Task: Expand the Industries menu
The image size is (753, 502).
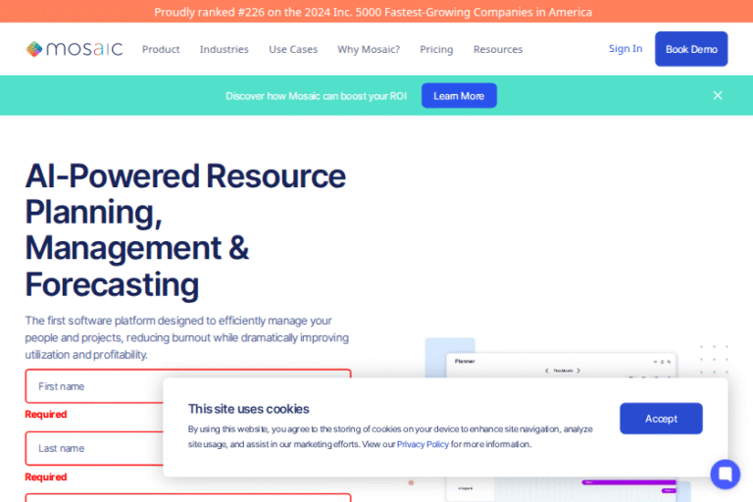Action: pyautogui.click(x=224, y=49)
